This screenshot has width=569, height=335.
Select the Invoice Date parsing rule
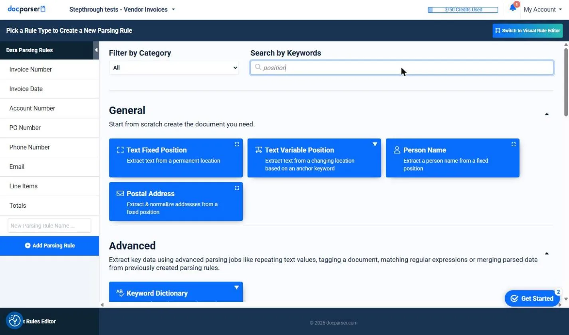[50, 89]
